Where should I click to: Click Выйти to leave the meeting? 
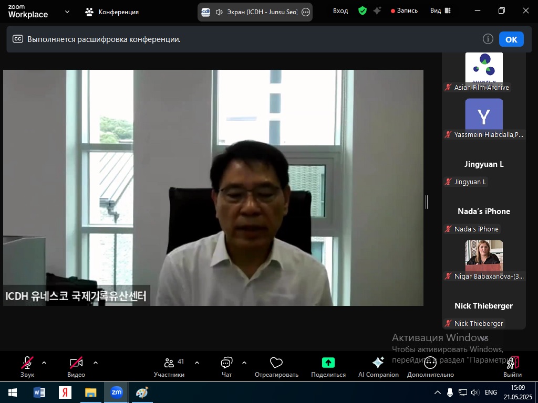(x=512, y=367)
